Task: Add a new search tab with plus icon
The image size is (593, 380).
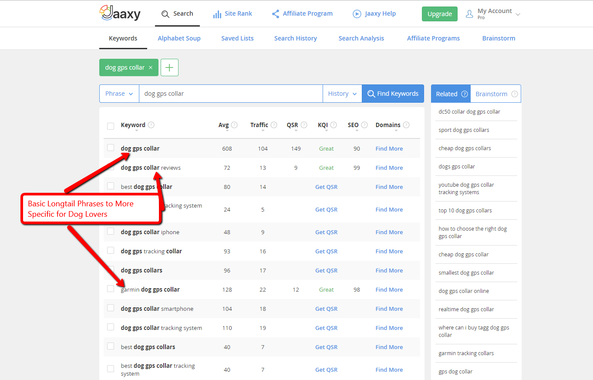Action: [169, 67]
